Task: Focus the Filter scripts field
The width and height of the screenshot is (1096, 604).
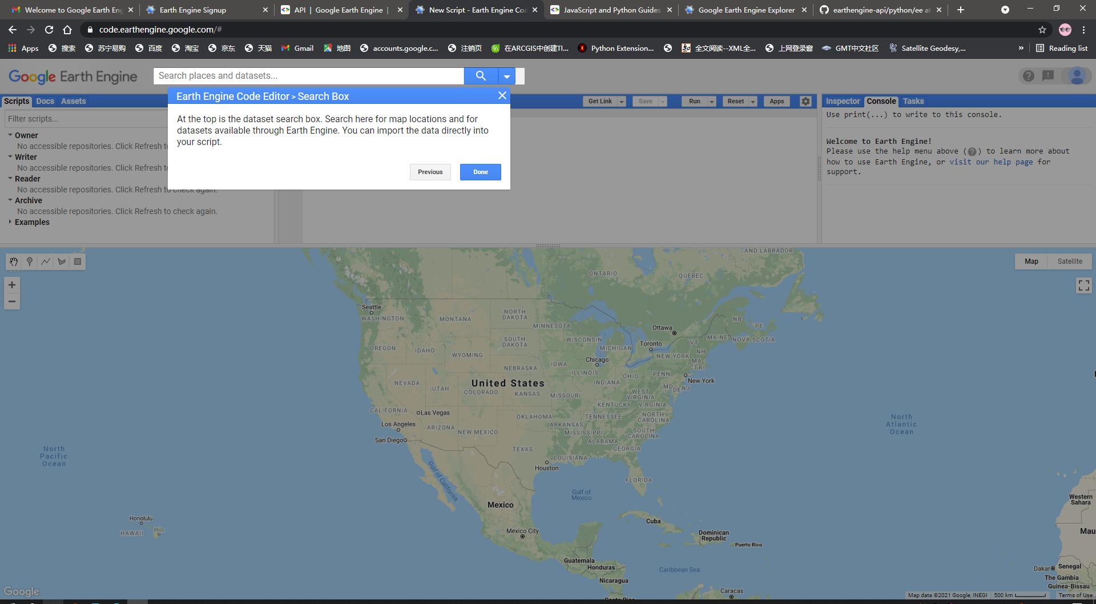Action: (x=86, y=119)
